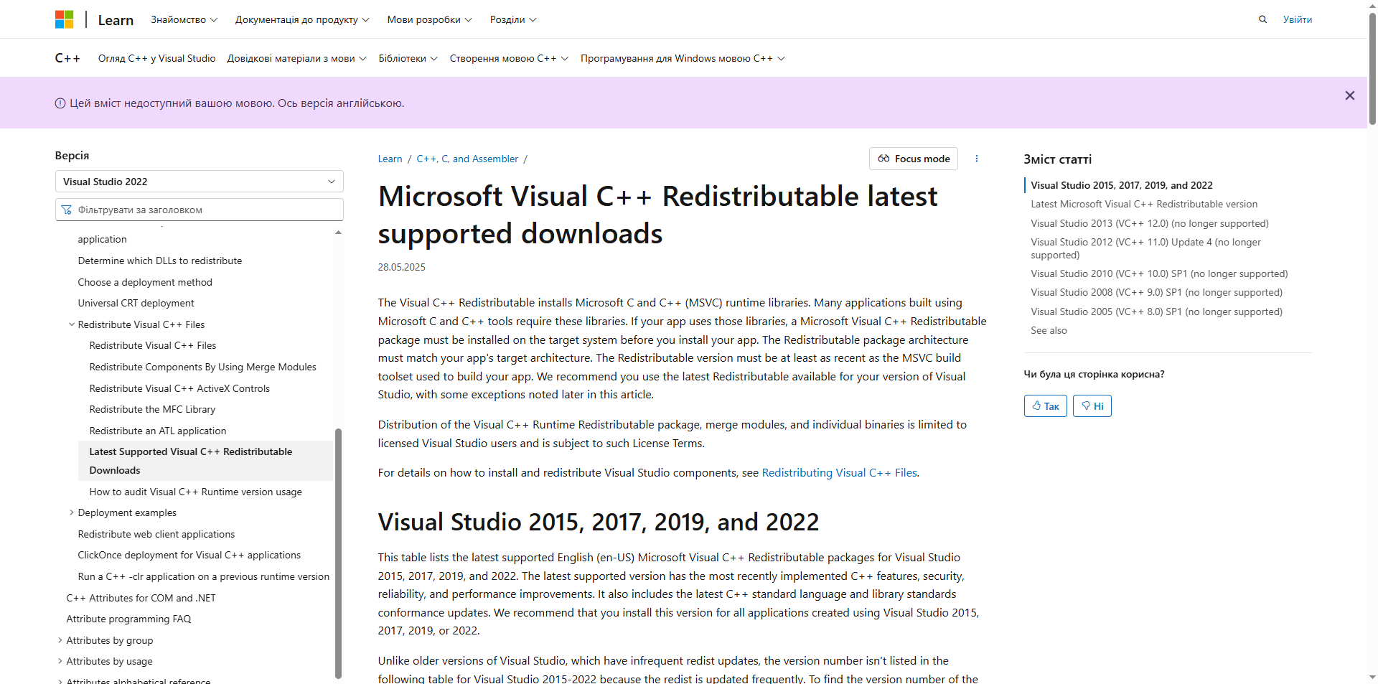Open Redistribute web client applications

click(x=156, y=534)
